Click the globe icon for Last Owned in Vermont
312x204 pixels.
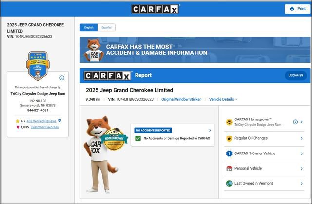coord(229,184)
